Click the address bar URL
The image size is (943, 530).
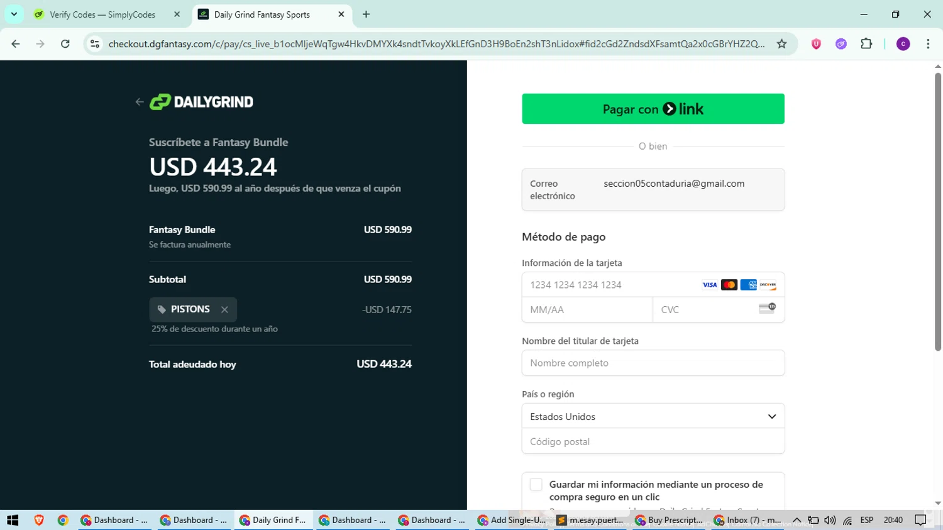pyautogui.click(x=436, y=43)
